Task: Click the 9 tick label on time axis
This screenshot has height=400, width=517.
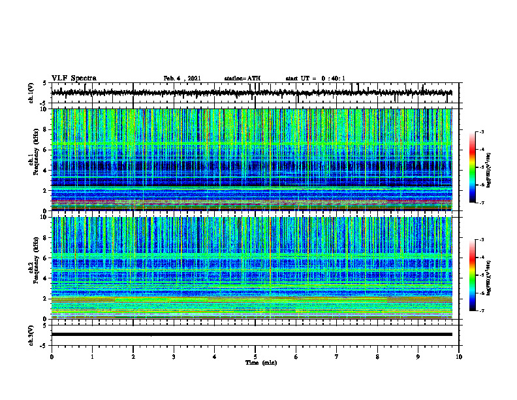Action: coord(418,357)
